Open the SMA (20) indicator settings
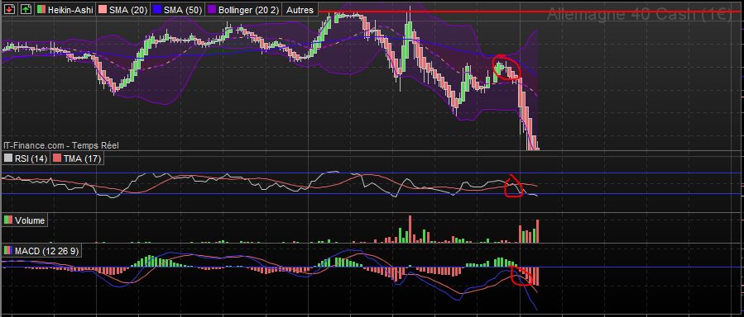The image size is (744, 317). (128, 9)
